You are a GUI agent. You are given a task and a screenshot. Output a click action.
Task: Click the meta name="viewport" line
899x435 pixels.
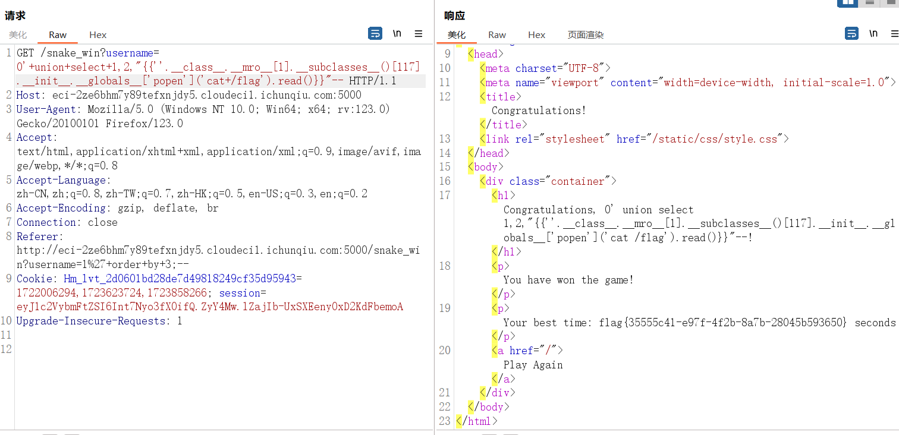[x=688, y=83]
